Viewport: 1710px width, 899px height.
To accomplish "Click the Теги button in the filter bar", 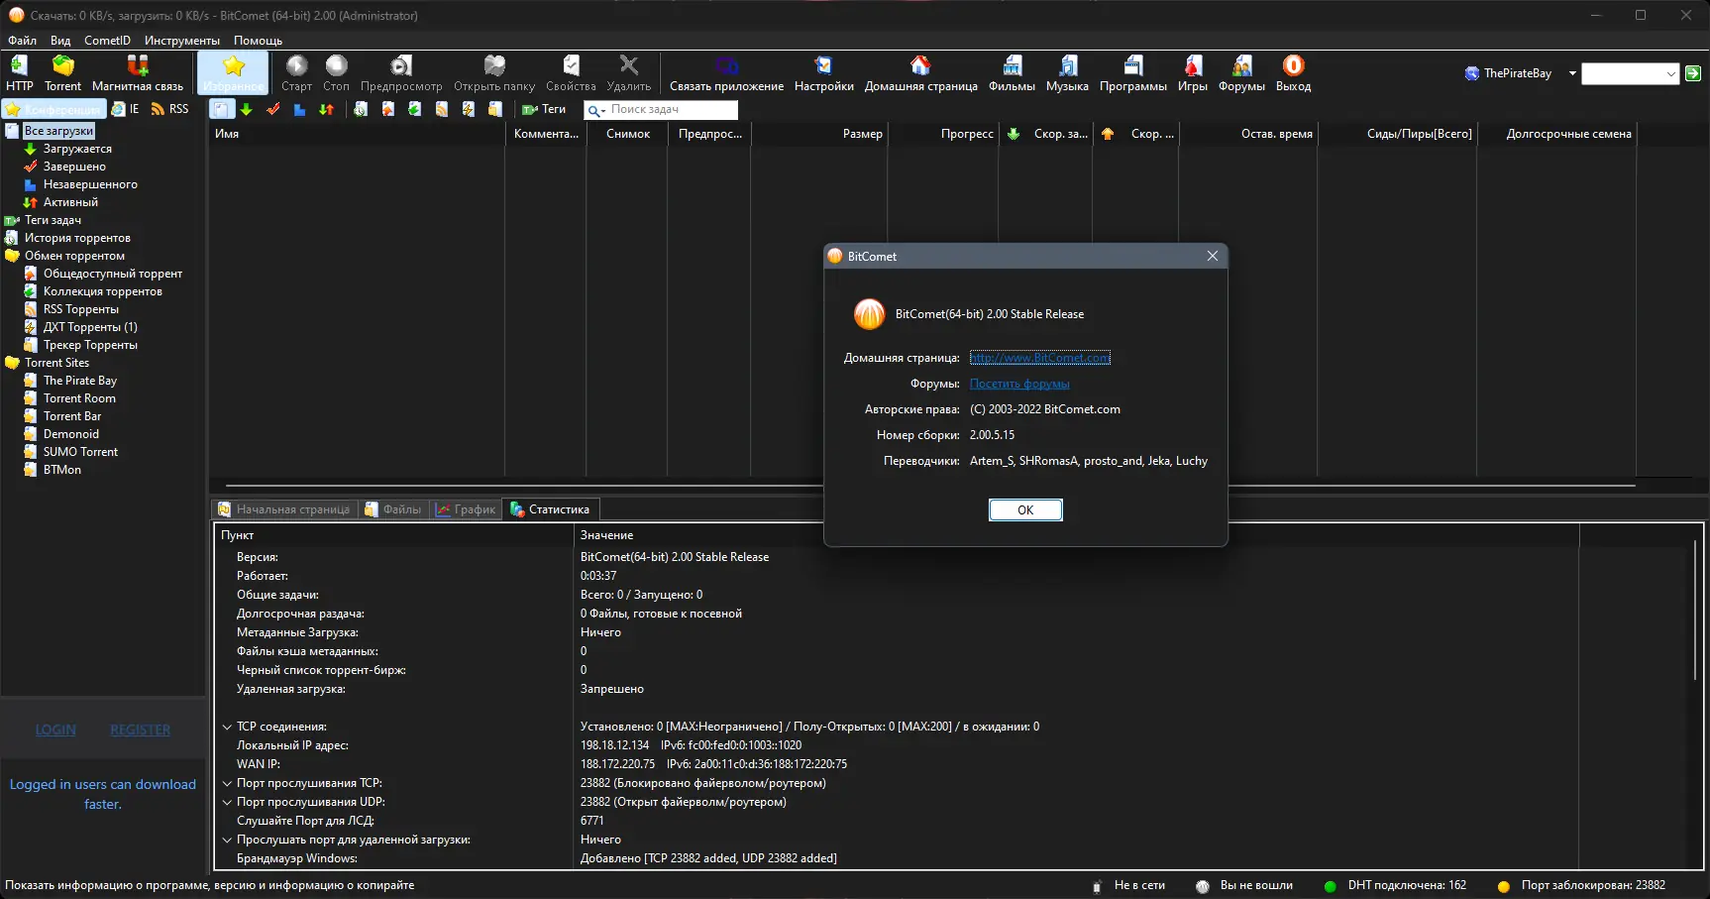I will pyautogui.click(x=544, y=109).
